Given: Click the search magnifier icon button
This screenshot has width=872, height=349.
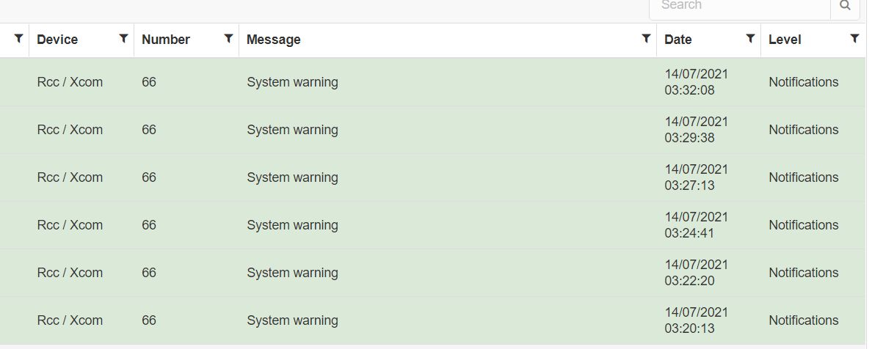Looking at the screenshot, I should (x=845, y=6).
